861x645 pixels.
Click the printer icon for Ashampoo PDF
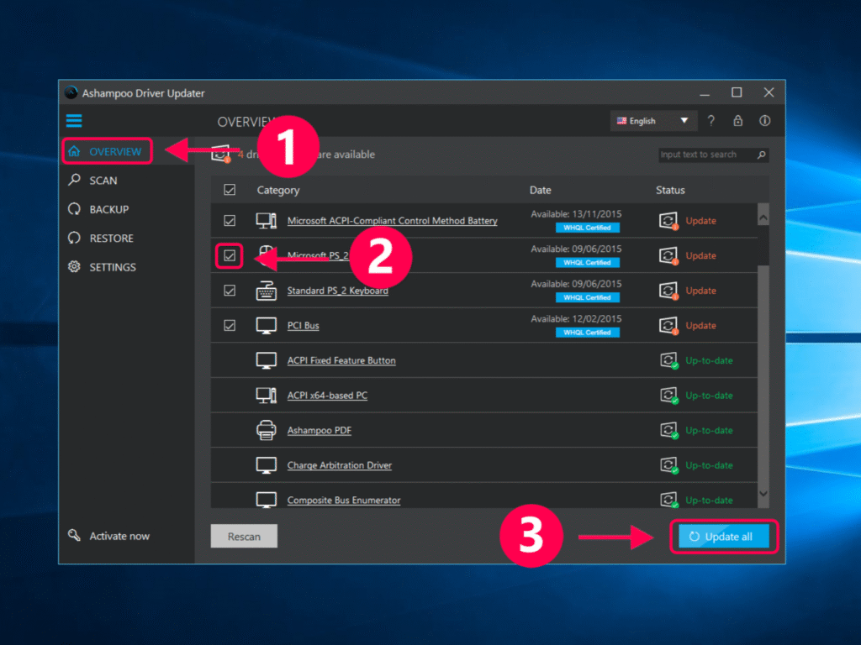click(x=266, y=431)
